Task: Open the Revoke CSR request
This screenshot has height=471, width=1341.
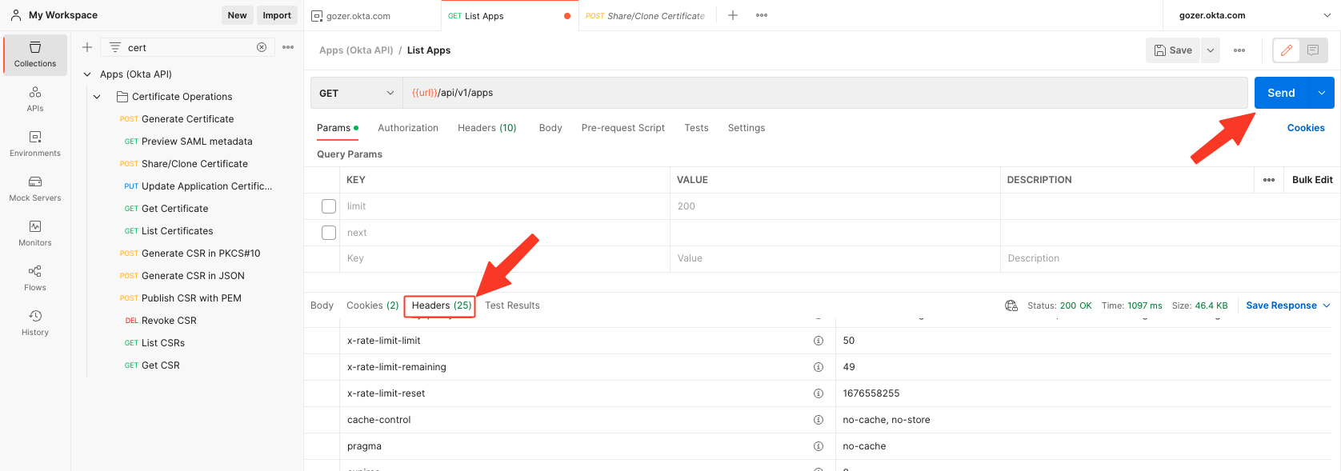Action: tap(169, 321)
